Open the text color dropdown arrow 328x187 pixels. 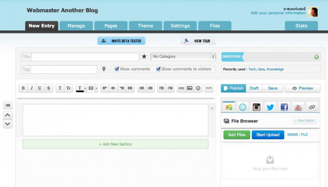[x=85, y=88]
